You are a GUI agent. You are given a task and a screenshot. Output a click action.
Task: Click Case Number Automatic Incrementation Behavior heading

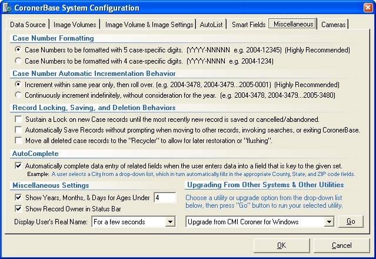tap(94, 74)
